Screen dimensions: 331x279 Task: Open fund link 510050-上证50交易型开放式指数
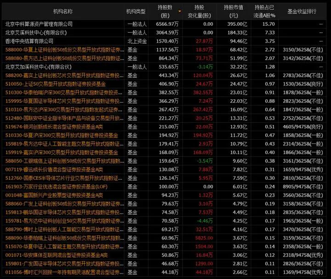[x=55, y=84]
